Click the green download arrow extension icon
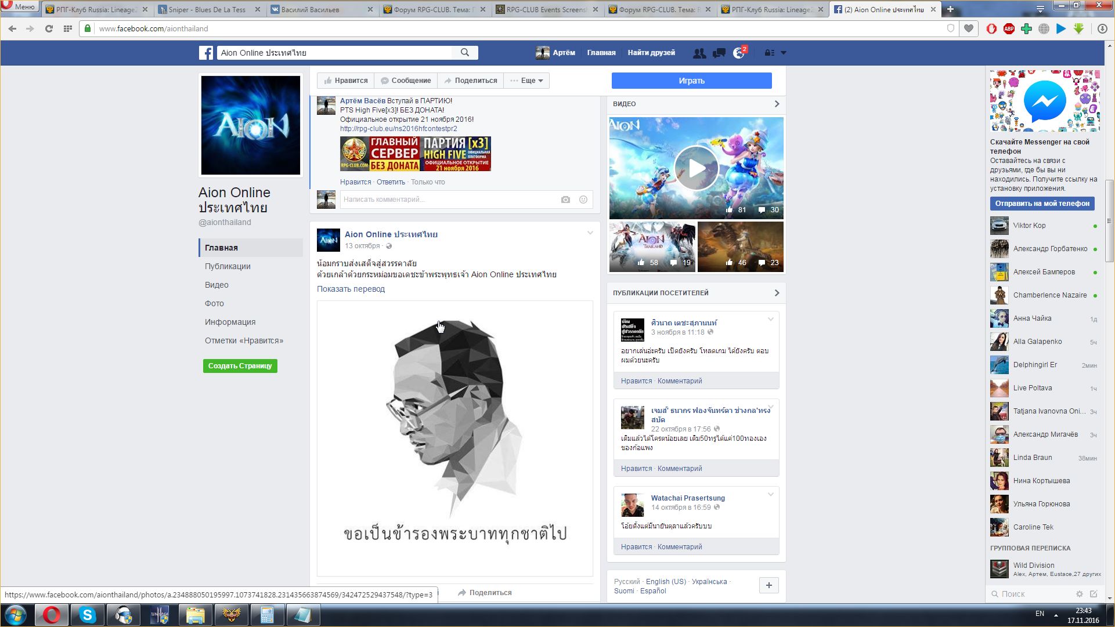 click(x=1079, y=28)
